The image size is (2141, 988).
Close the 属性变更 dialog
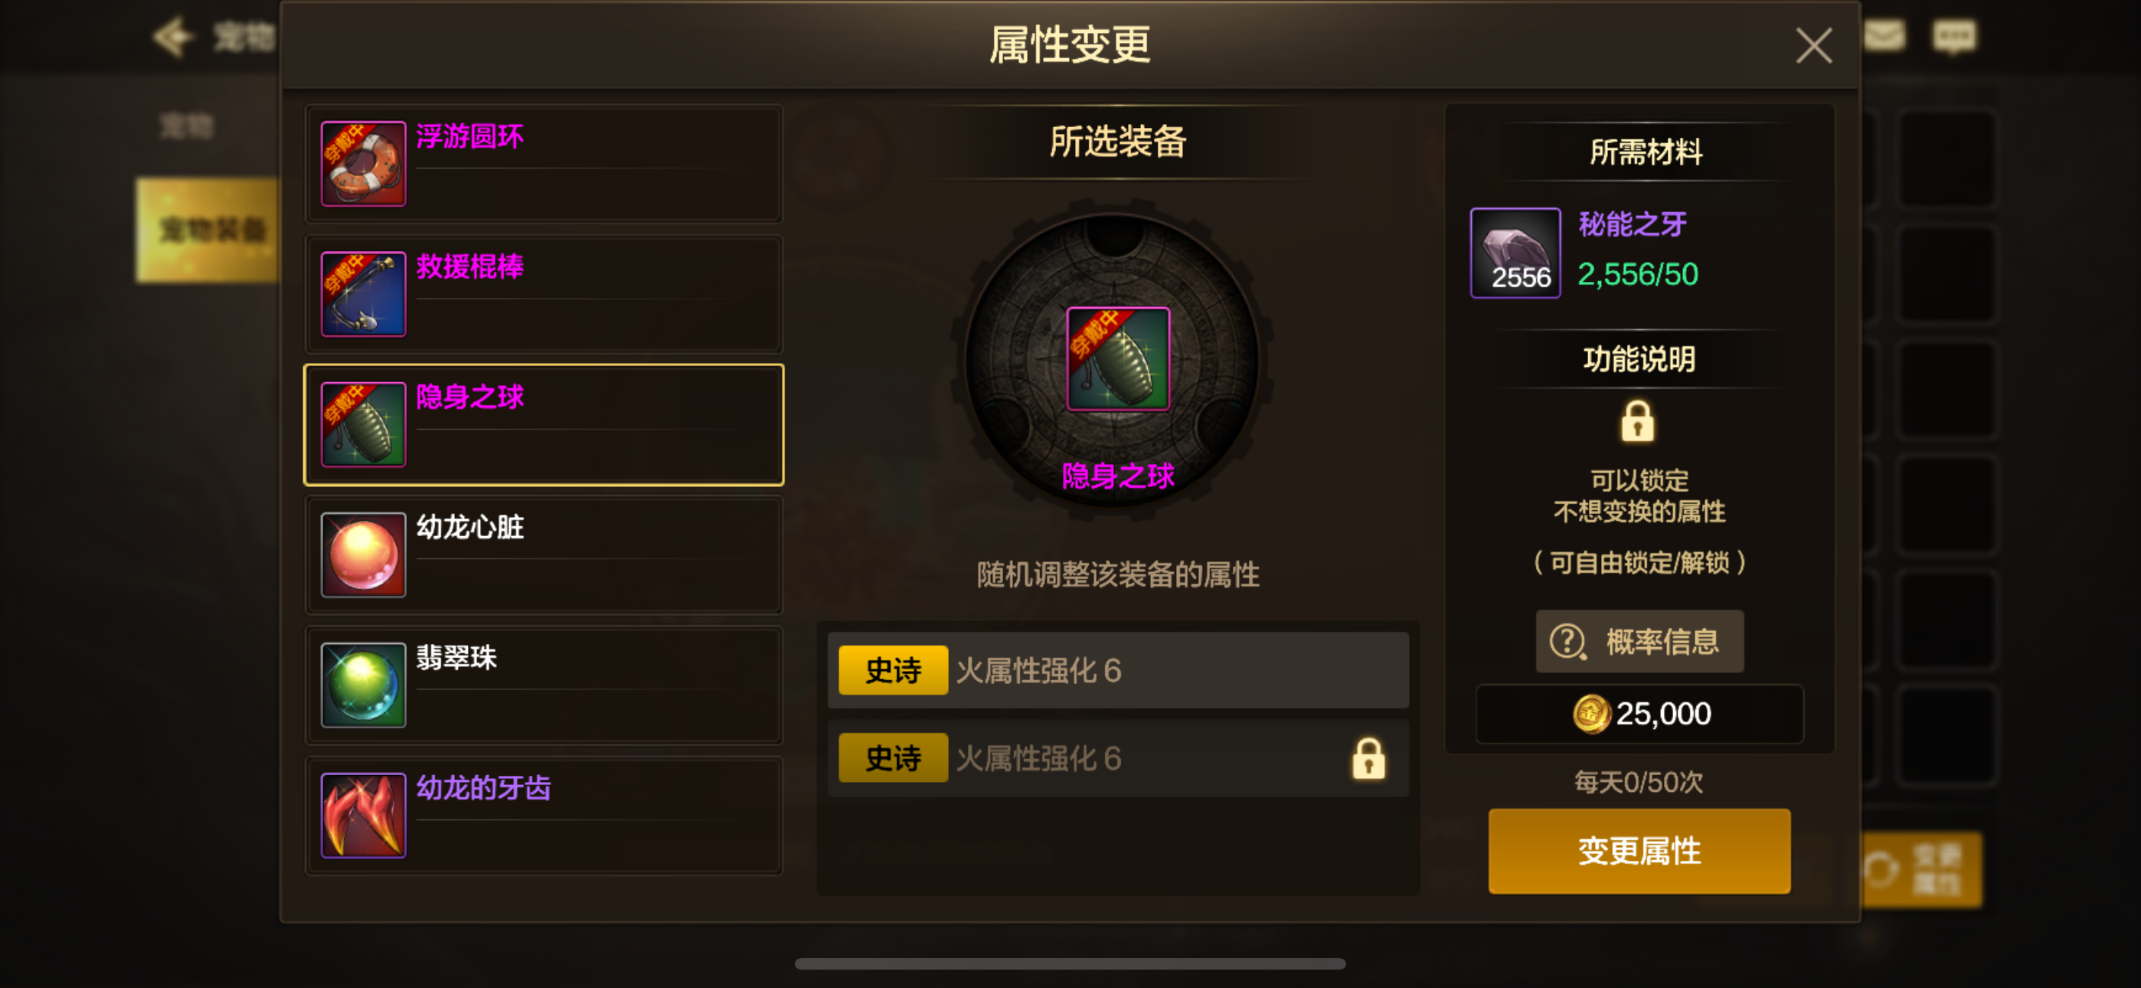(x=1813, y=46)
